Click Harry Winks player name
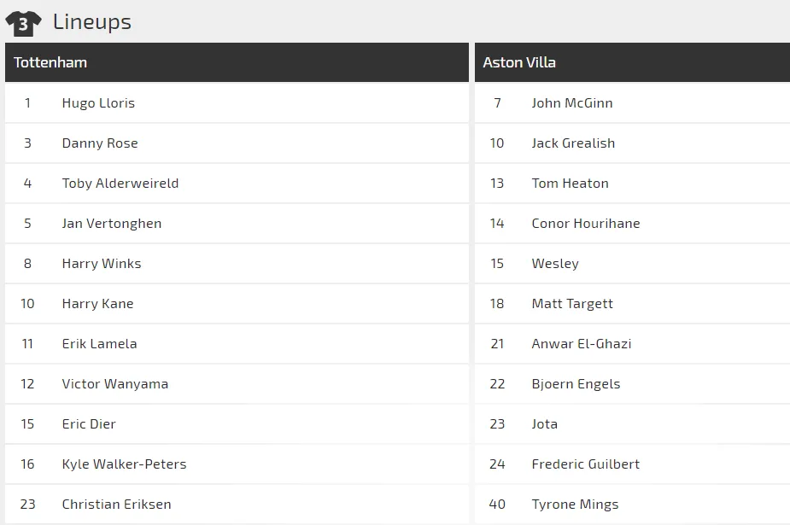Image resolution: width=790 pixels, height=525 pixels. tap(102, 264)
